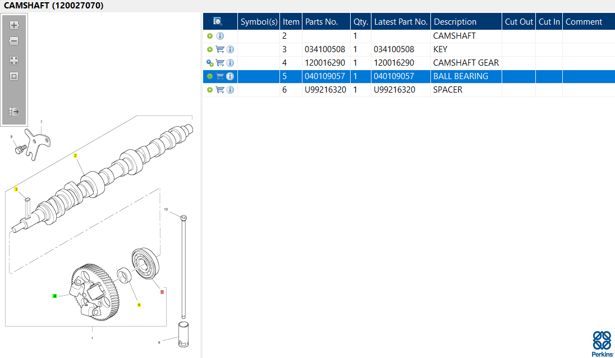
Task: Add BALL BEARING to cart
Action: tap(220, 76)
